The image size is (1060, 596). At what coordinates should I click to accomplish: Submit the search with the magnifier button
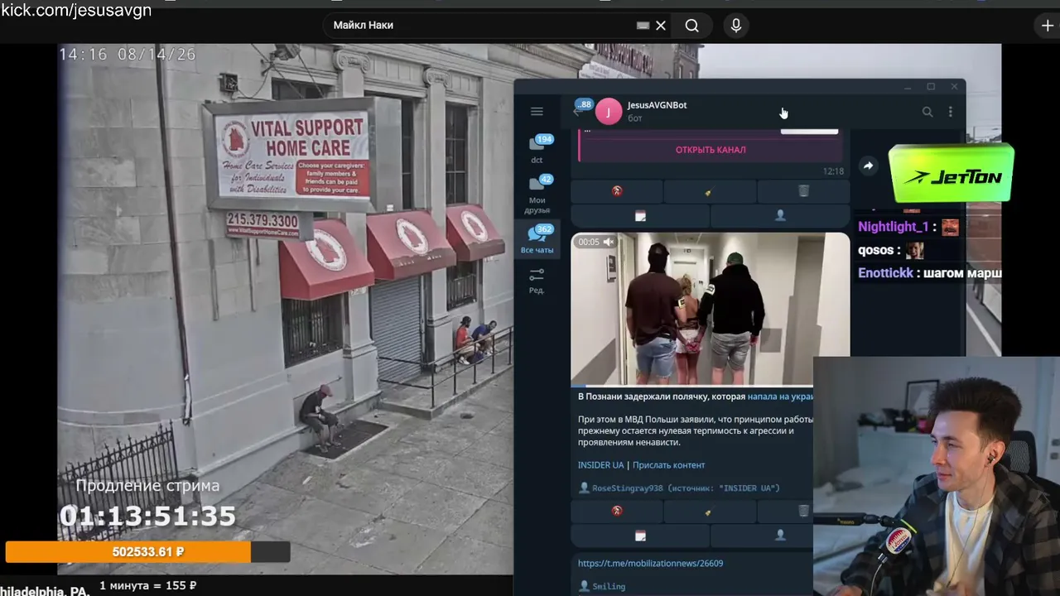click(x=692, y=26)
